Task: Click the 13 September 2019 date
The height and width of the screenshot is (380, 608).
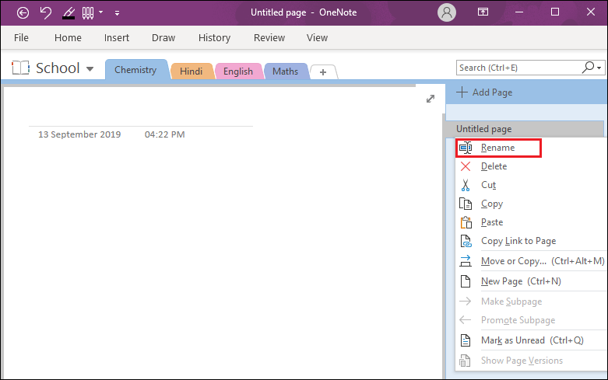Action: pyautogui.click(x=79, y=134)
